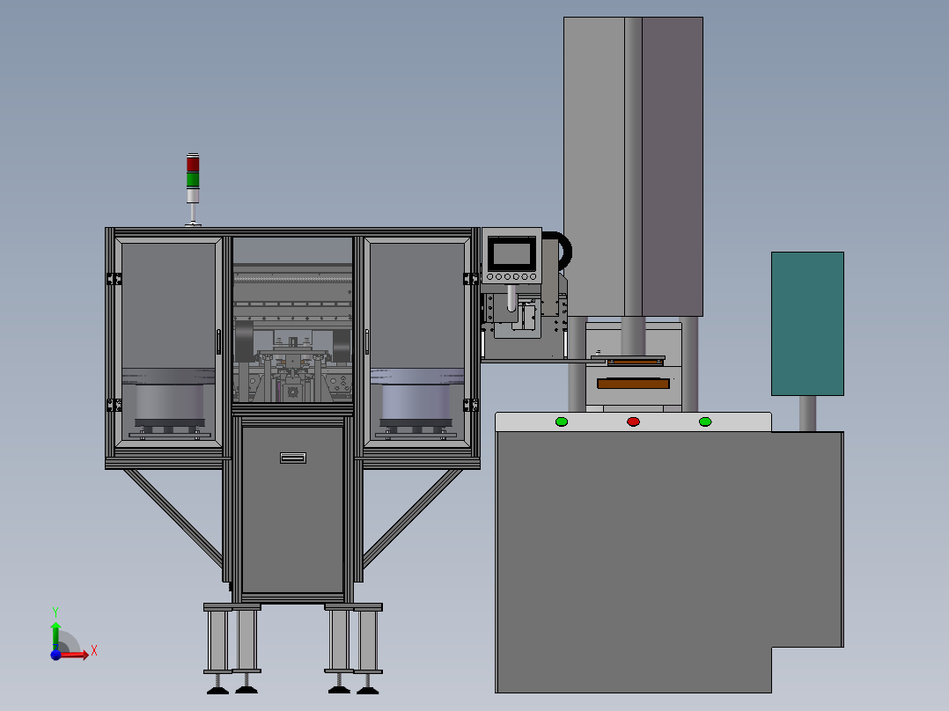This screenshot has height=711, width=949.
Task: Pick the tall gray press column housing
Action: pyautogui.click(x=633, y=166)
